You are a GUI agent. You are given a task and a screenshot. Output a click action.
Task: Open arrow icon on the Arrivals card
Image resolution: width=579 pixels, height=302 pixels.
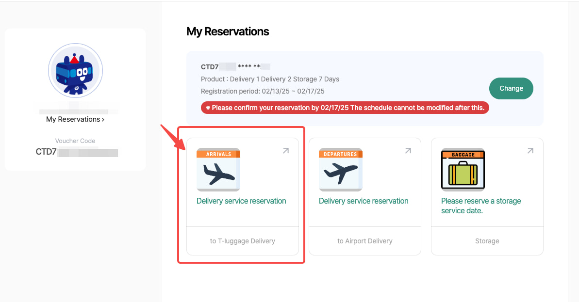click(x=286, y=151)
